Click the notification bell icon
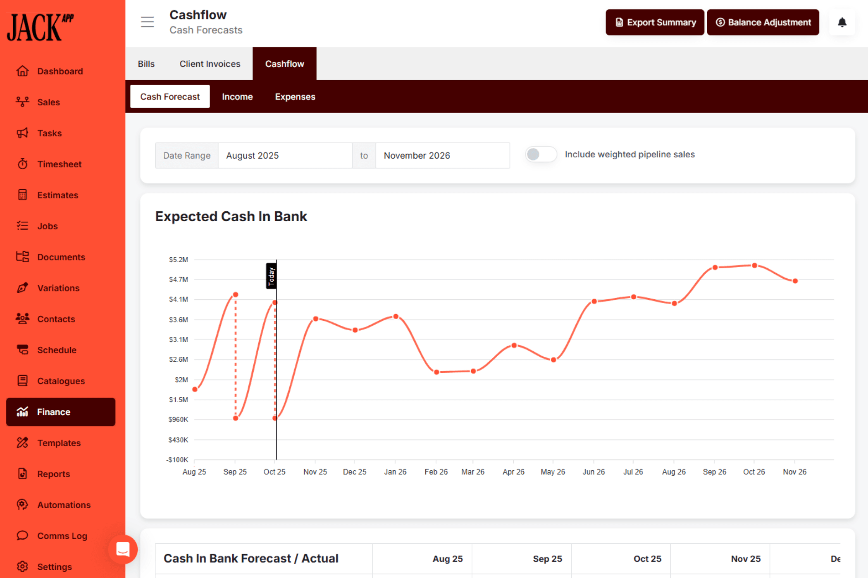This screenshot has height=578, width=868. coord(842,22)
